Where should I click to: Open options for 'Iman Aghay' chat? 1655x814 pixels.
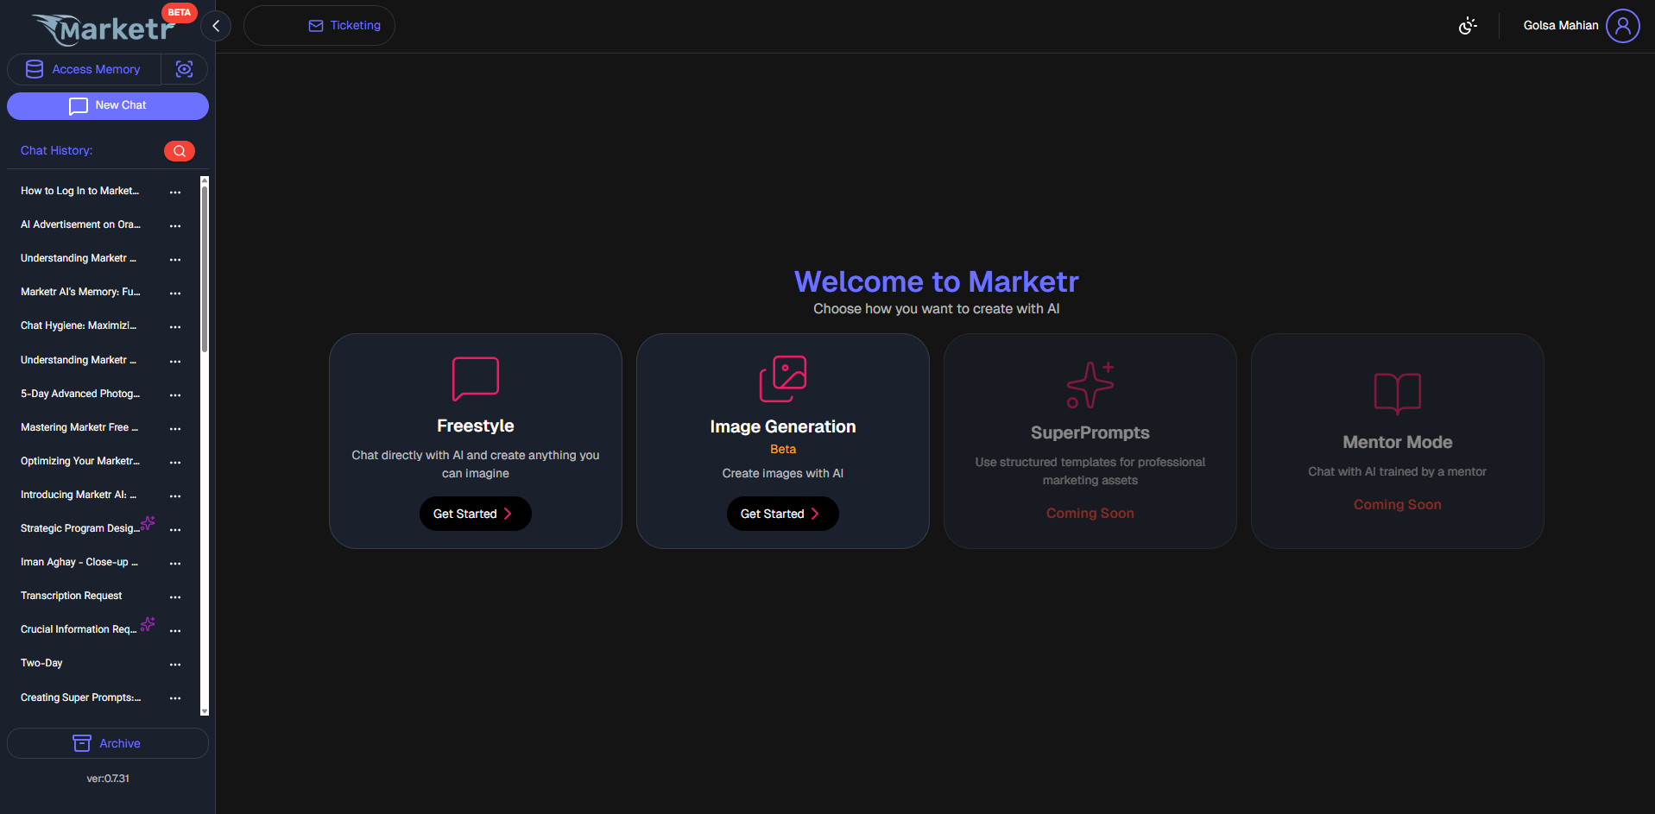point(175,563)
